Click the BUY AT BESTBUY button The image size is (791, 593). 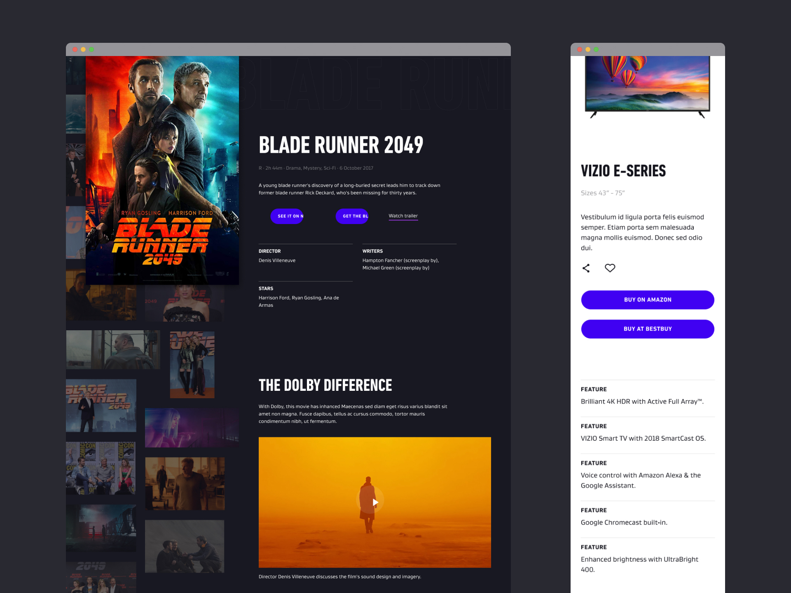(x=648, y=329)
